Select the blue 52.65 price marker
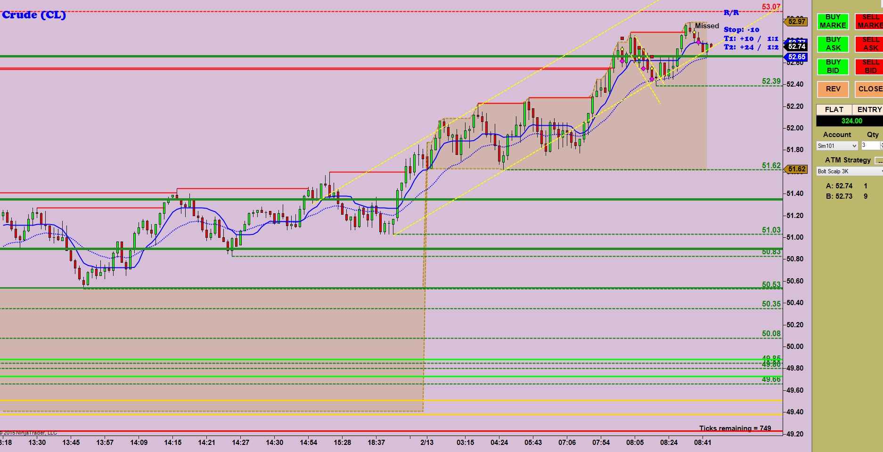 pyautogui.click(x=796, y=57)
